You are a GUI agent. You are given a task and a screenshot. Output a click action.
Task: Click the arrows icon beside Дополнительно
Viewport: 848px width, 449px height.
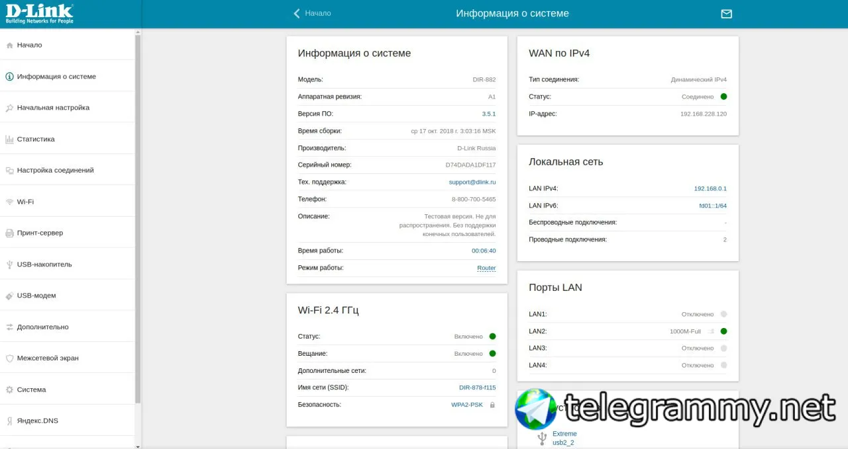[x=9, y=327]
